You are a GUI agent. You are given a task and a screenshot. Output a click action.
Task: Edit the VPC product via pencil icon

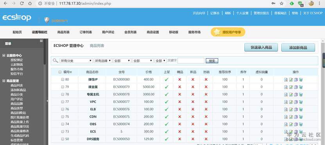coord(291,102)
